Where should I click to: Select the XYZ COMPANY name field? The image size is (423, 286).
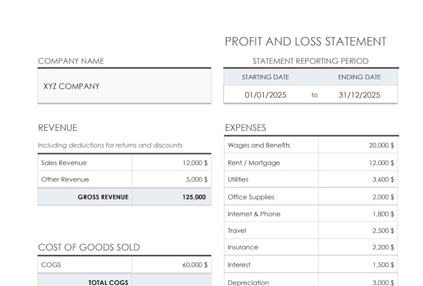coord(124,86)
